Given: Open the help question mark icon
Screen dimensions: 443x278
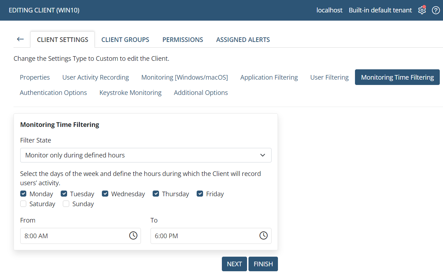Looking at the screenshot, I should 436,10.
